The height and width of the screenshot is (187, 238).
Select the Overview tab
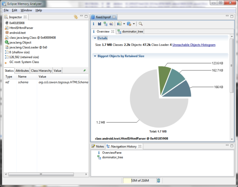pyautogui.click(x=103, y=31)
